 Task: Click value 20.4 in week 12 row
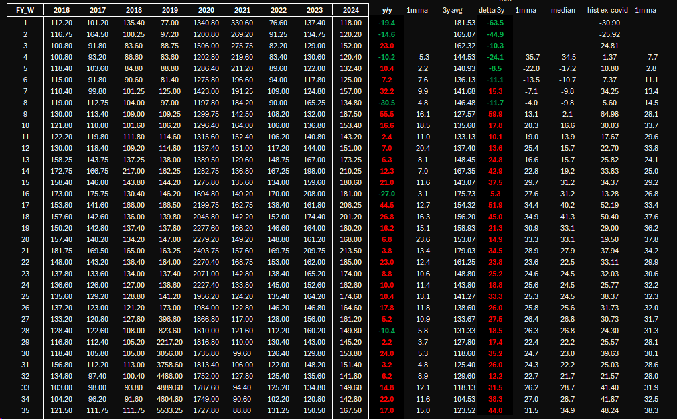point(423,148)
